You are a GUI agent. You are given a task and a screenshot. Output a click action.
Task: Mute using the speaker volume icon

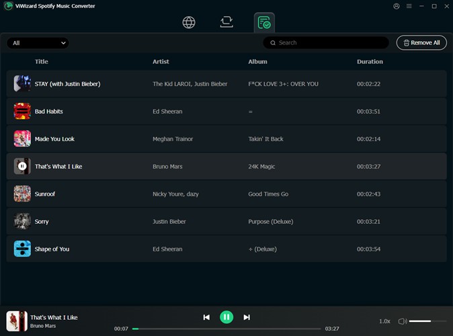pos(402,321)
